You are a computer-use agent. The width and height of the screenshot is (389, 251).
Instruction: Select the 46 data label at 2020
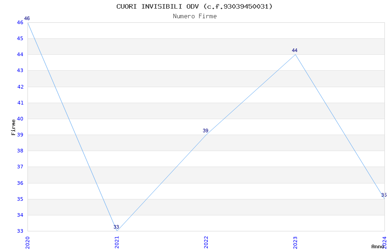[27, 18]
